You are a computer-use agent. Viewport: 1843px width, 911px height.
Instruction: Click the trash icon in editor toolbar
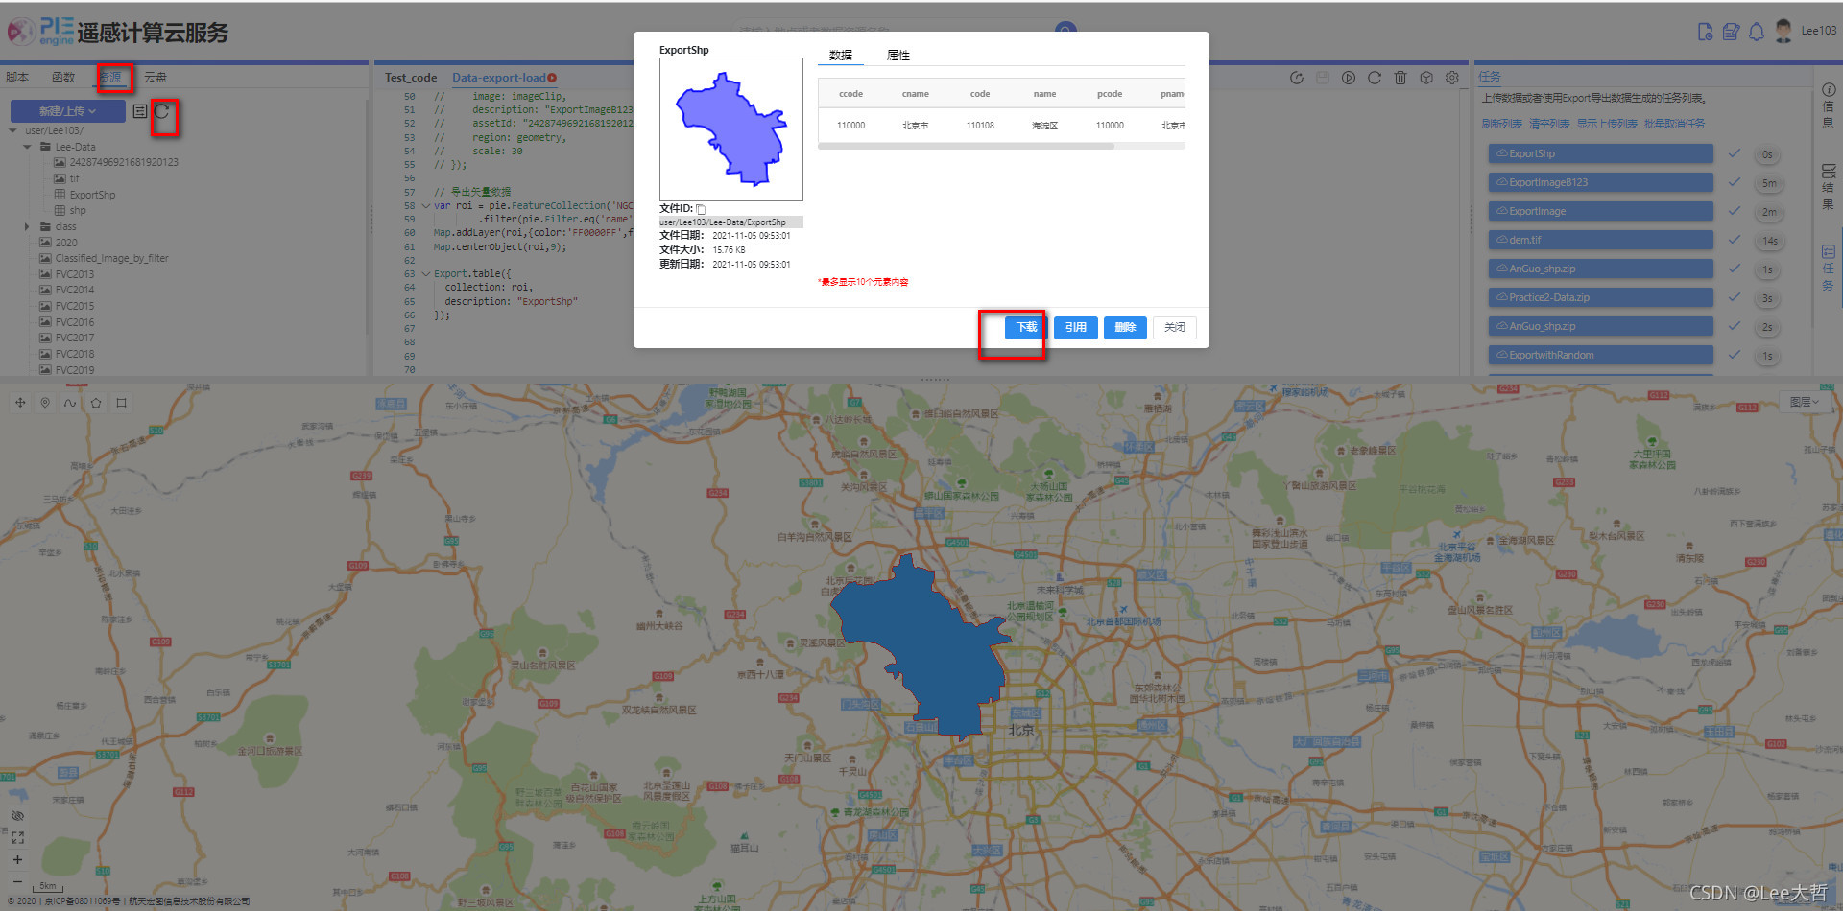1400,78
